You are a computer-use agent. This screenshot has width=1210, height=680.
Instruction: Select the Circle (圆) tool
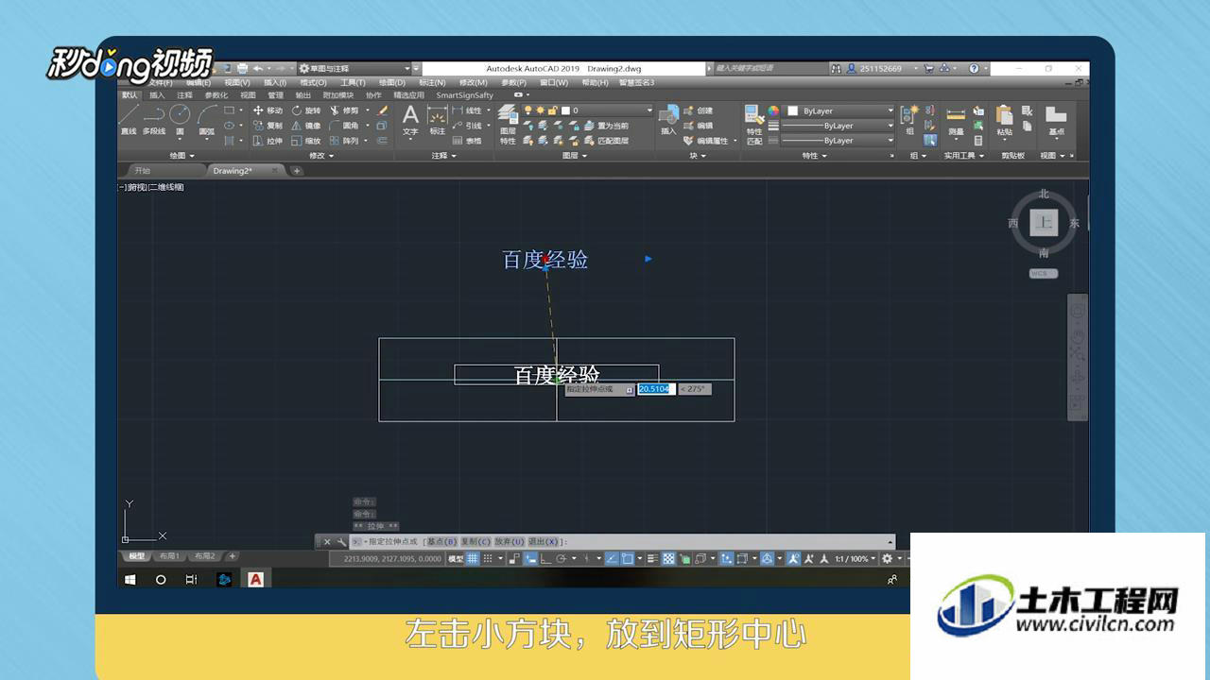[x=180, y=120]
